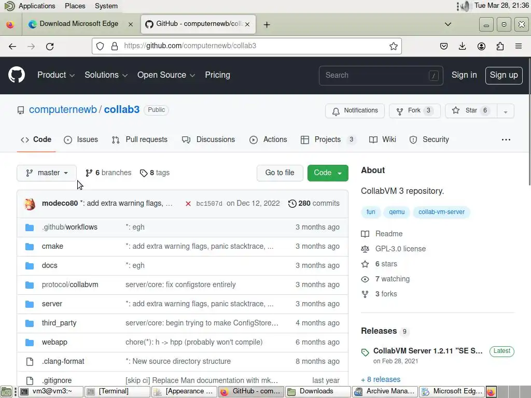
Task: Click the show desktop icon in the bottom panel
Action: (6, 392)
